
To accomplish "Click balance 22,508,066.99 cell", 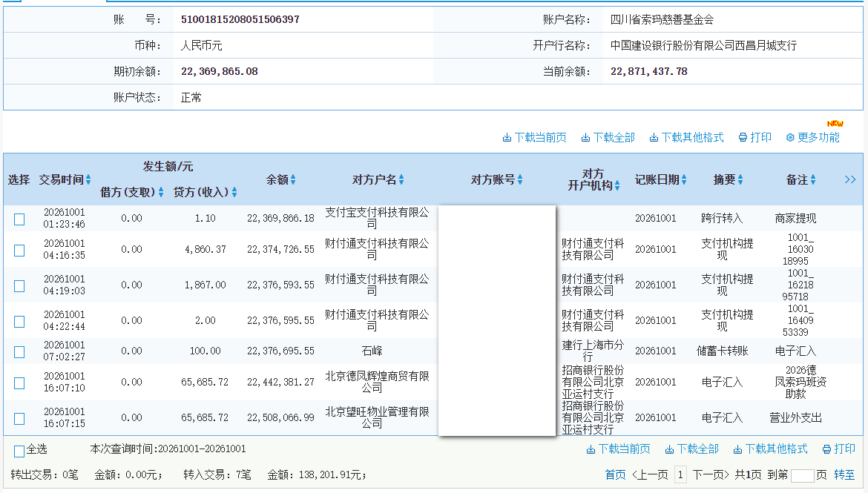I will point(280,417).
